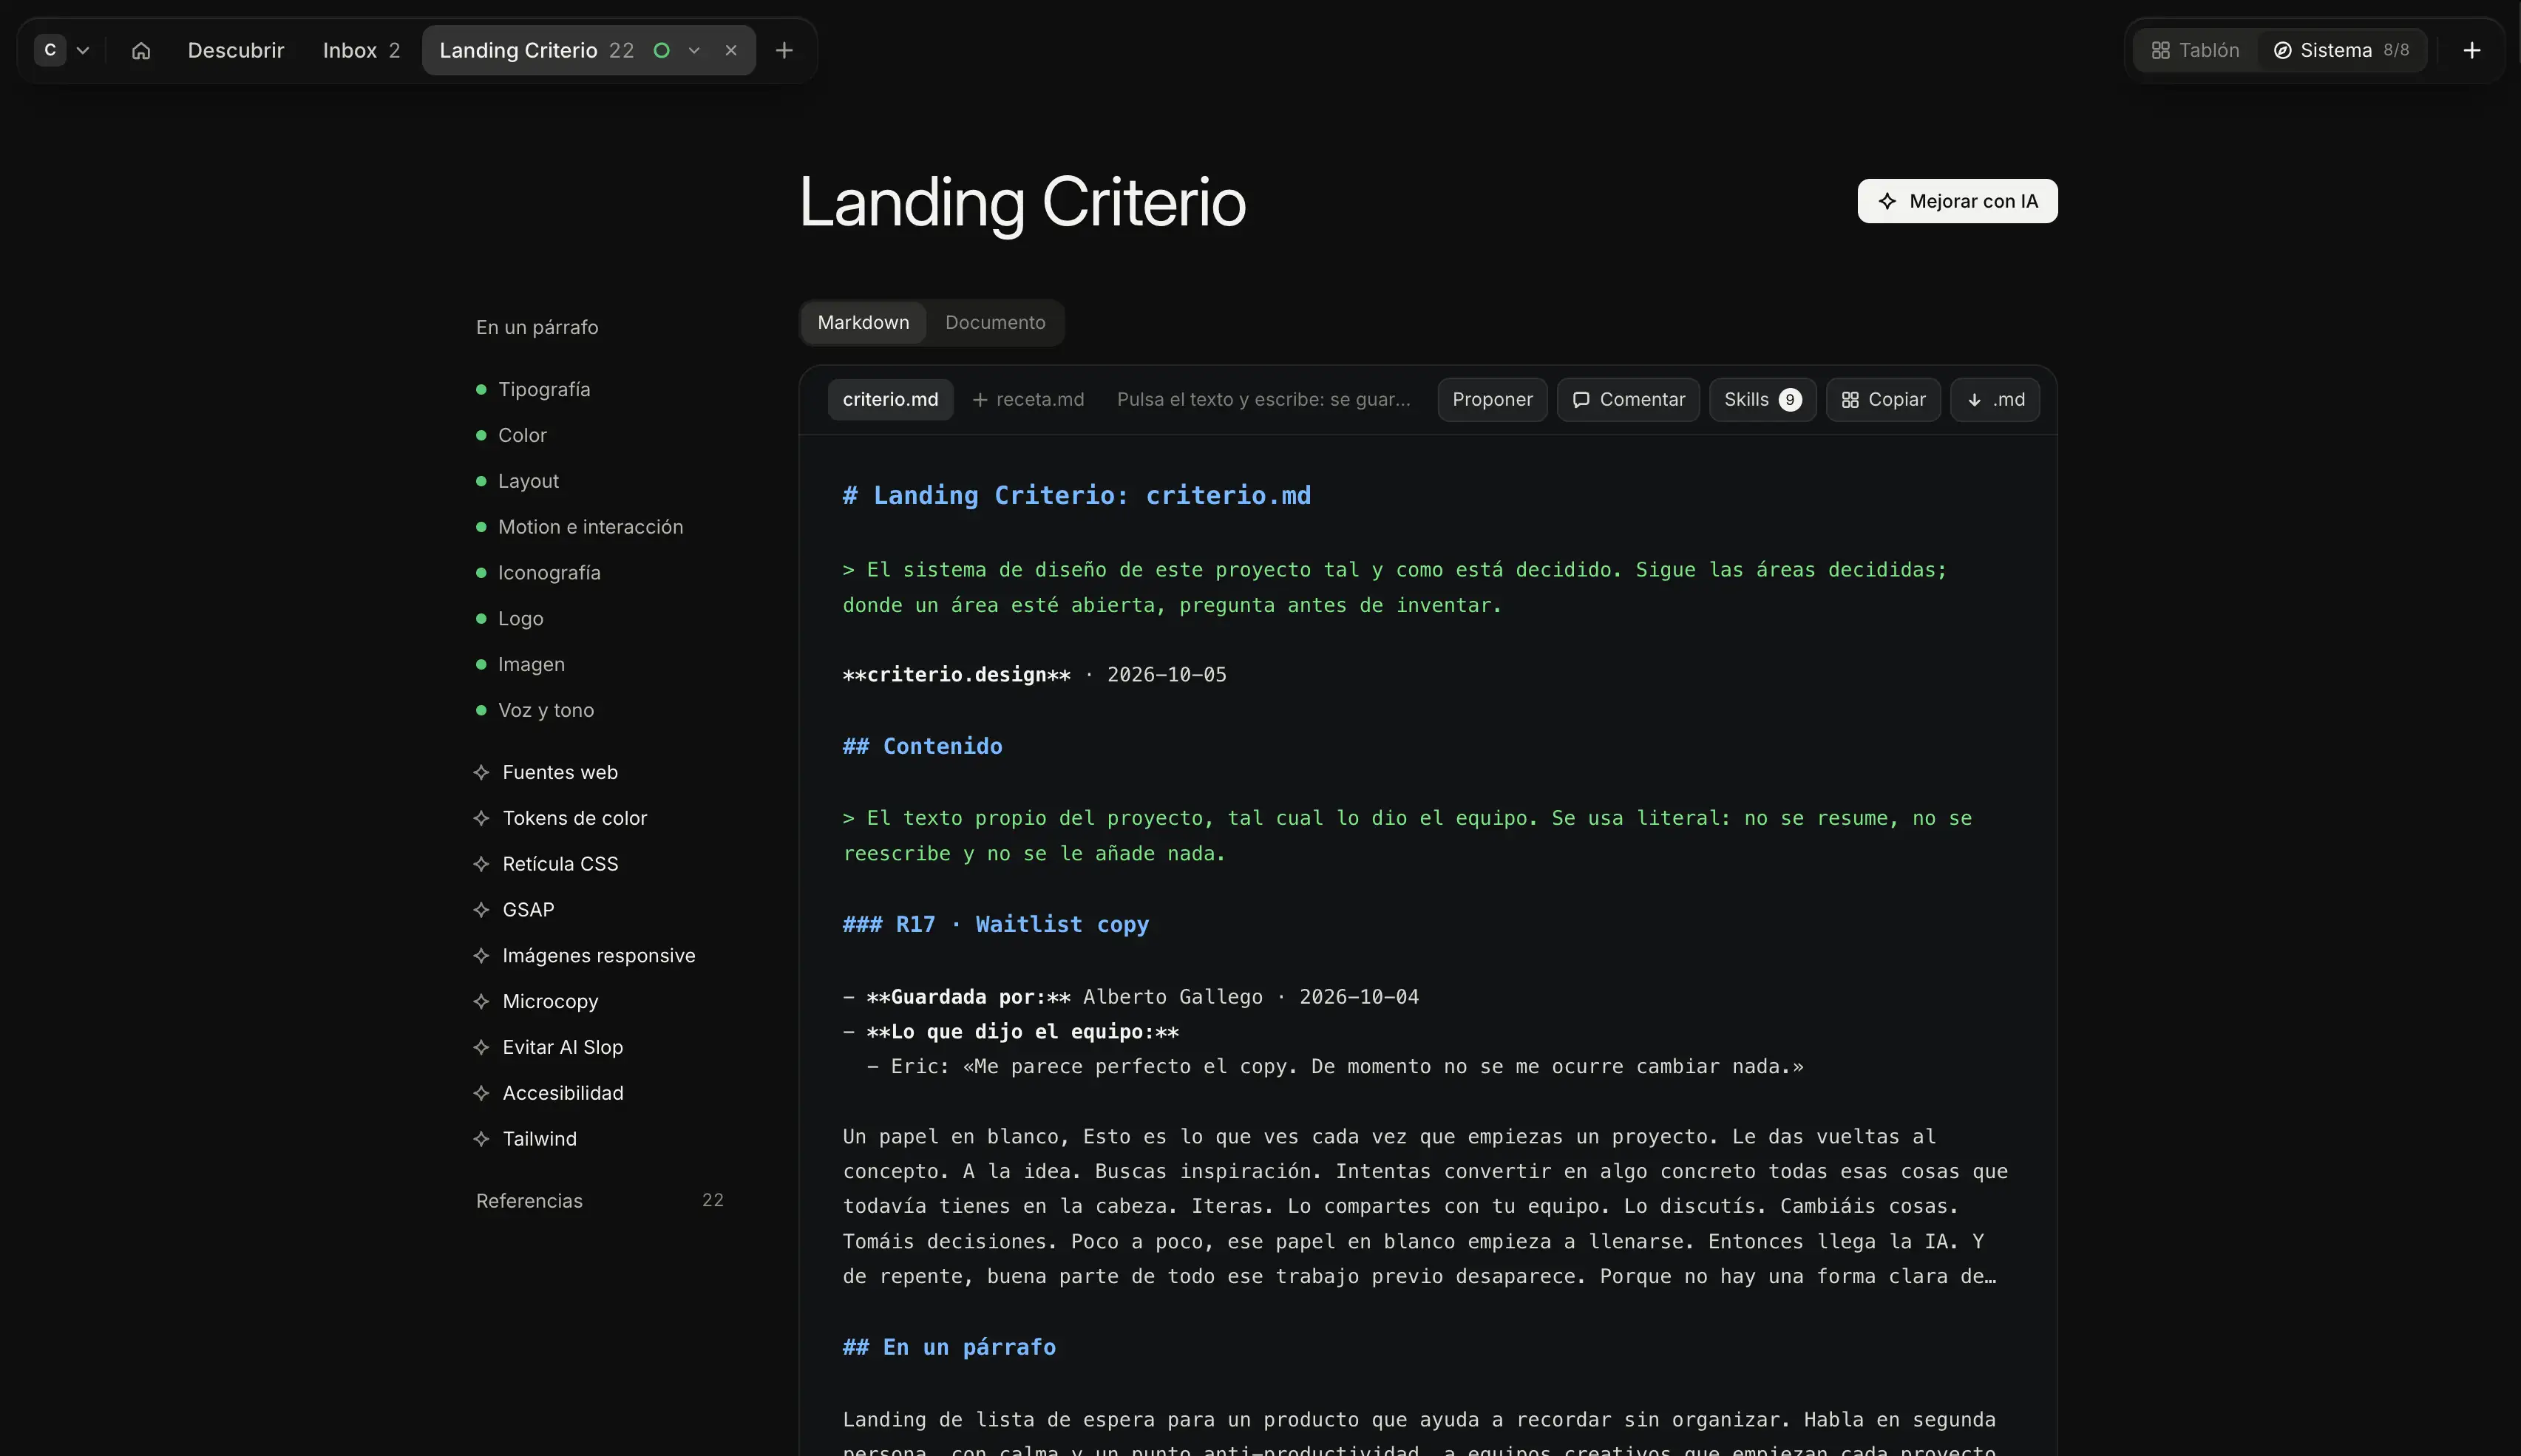The image size is (2521, 1456).
Task: Open the Imágenes responsive skill
Action: click(x=584, y=956)
